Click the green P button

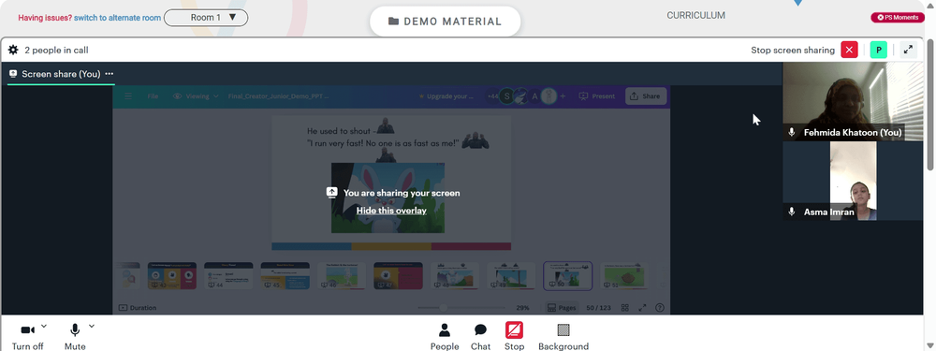pyautogui.click(x=878, y=51)
